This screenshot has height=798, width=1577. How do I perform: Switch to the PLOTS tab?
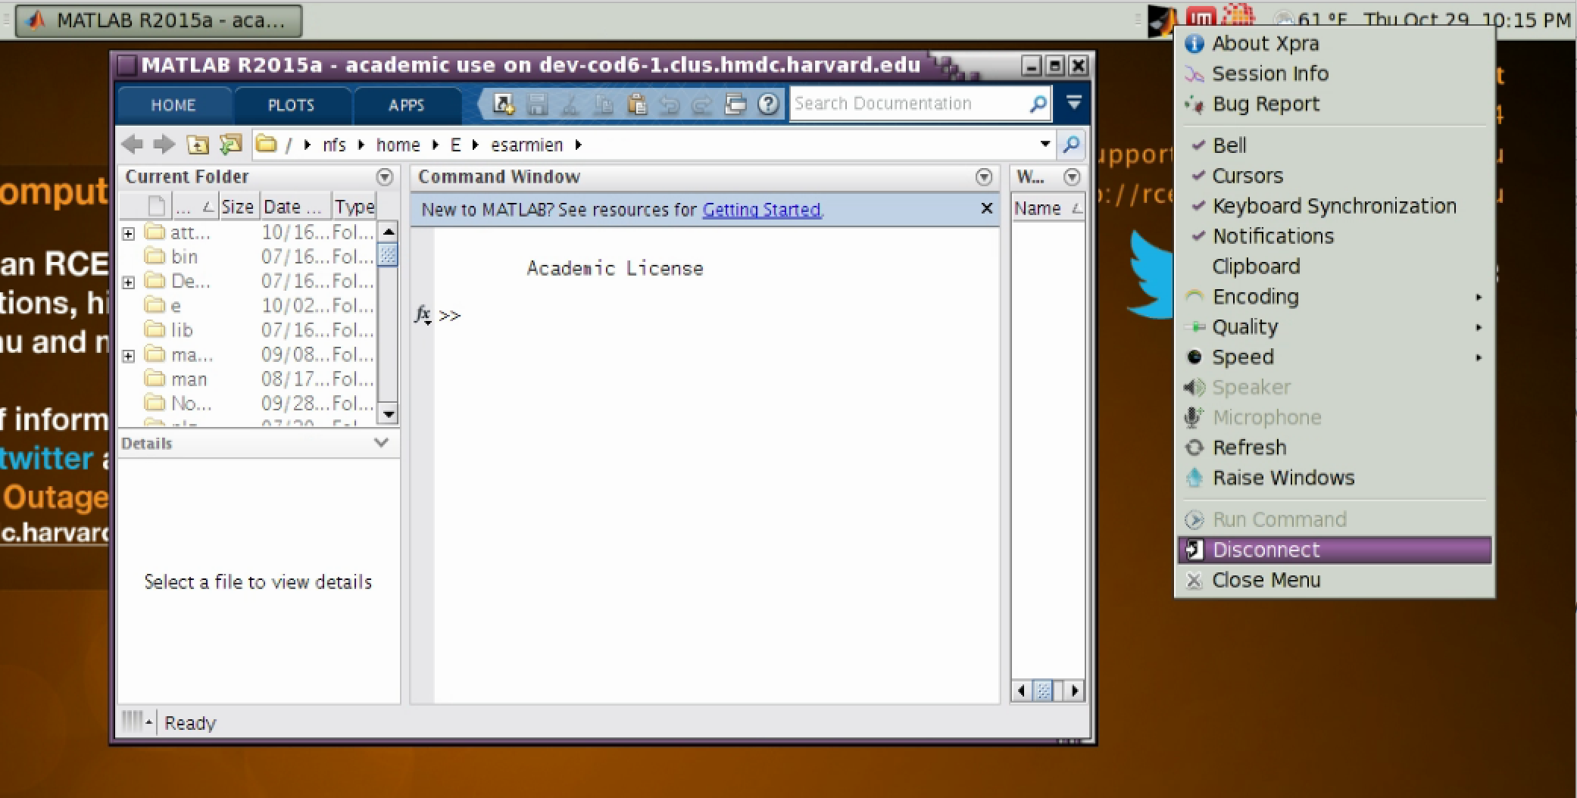291,105
